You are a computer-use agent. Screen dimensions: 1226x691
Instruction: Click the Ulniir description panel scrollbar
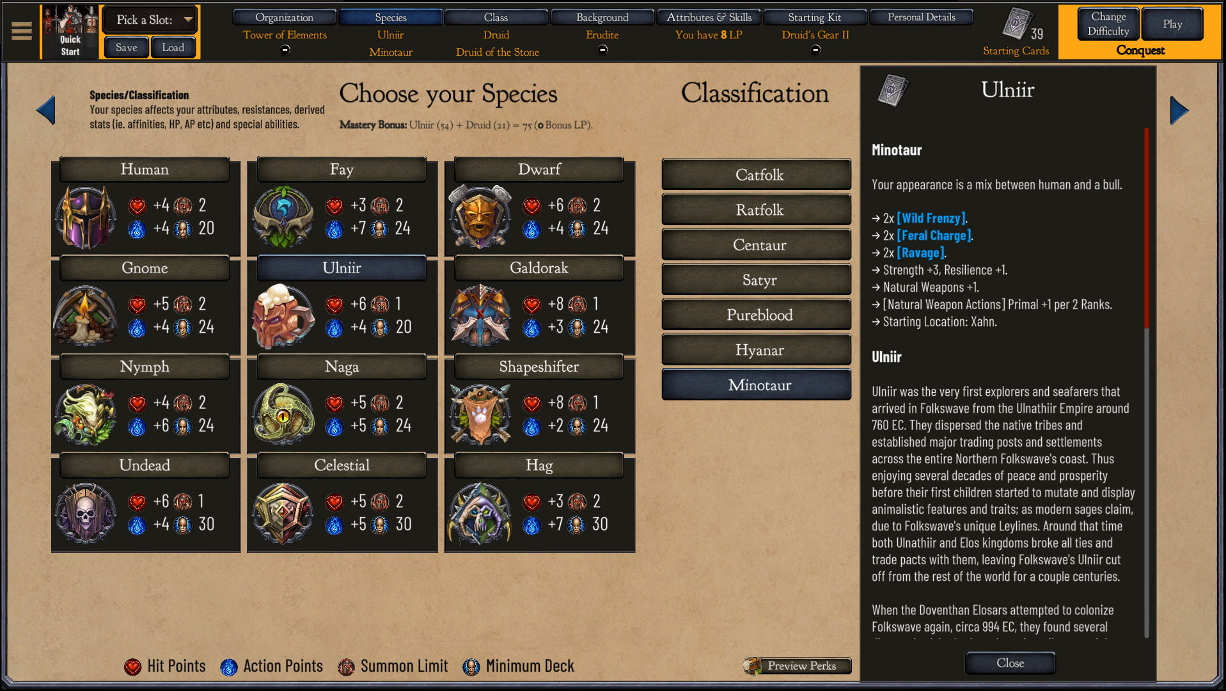1147,383
